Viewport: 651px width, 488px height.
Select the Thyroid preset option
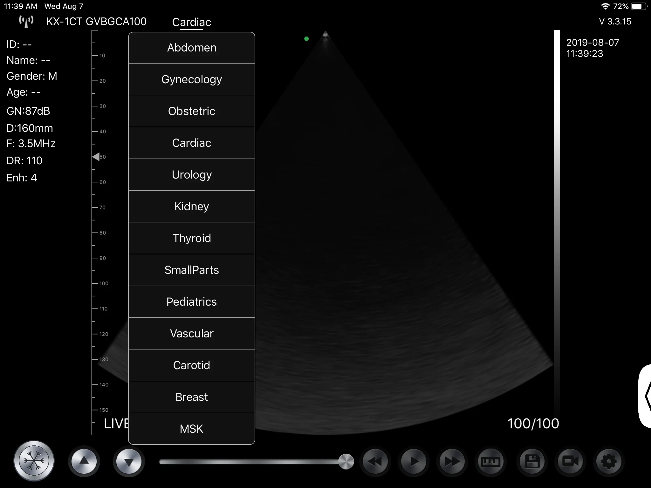(x=192, y=238)
